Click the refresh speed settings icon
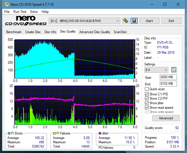The width and height of the screenshot is (187, 153). [x=174, y=70]
